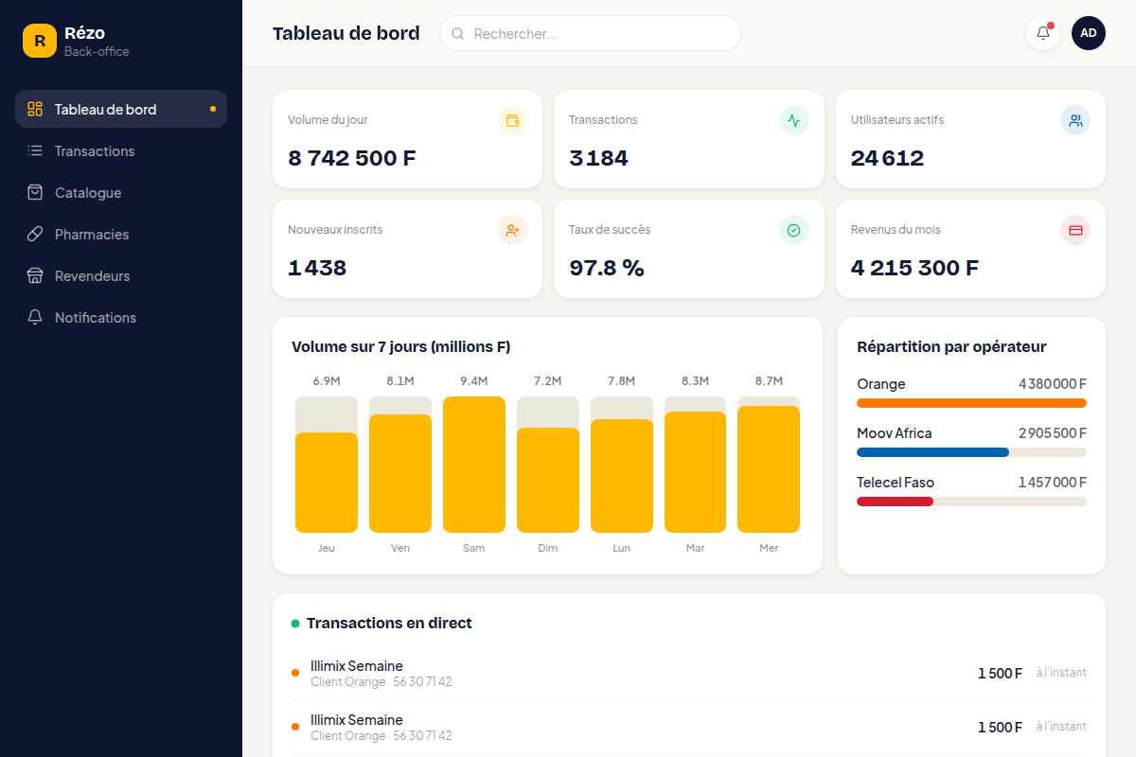Open Pharmacies in the sidebar
The image size is (1136, 757).
(x=121, y=234)
